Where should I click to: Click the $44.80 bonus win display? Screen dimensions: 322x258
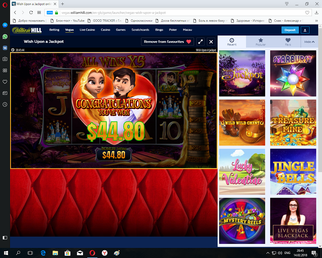click(114, 155)
